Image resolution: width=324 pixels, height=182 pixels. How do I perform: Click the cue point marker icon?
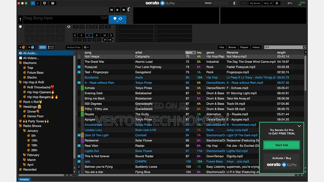coord(21,27)
